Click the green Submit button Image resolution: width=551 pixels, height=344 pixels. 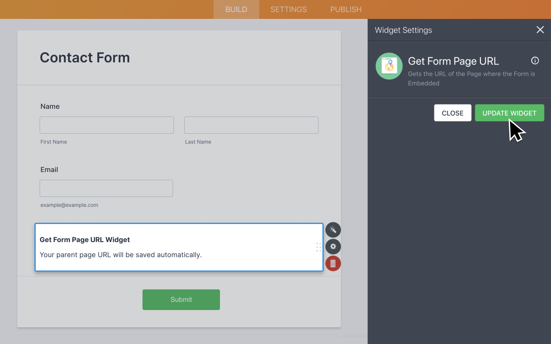click(181, 299)
